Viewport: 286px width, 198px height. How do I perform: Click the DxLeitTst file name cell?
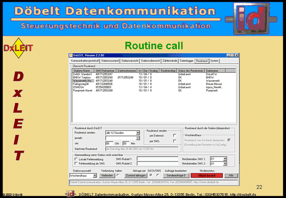(211, 74)
